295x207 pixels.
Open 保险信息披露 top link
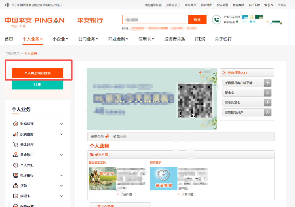coord(153,5)
